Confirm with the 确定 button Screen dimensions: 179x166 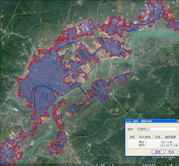(x=158, y=152)
